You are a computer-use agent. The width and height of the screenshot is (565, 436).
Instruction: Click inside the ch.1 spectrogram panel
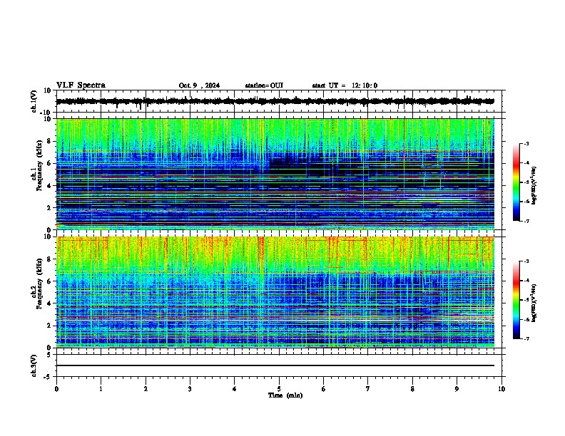275,174
